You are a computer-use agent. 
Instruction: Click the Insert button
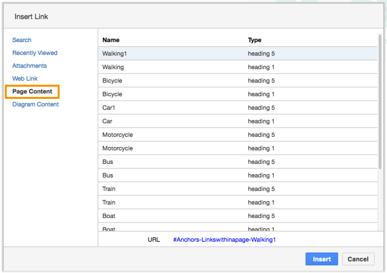pyautogui.click(x=321, y=259)
